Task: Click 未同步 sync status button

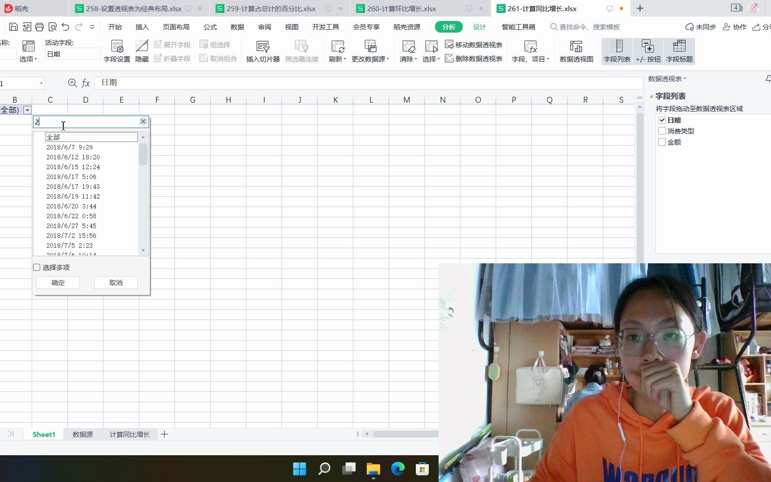Action: pos(701,27)
